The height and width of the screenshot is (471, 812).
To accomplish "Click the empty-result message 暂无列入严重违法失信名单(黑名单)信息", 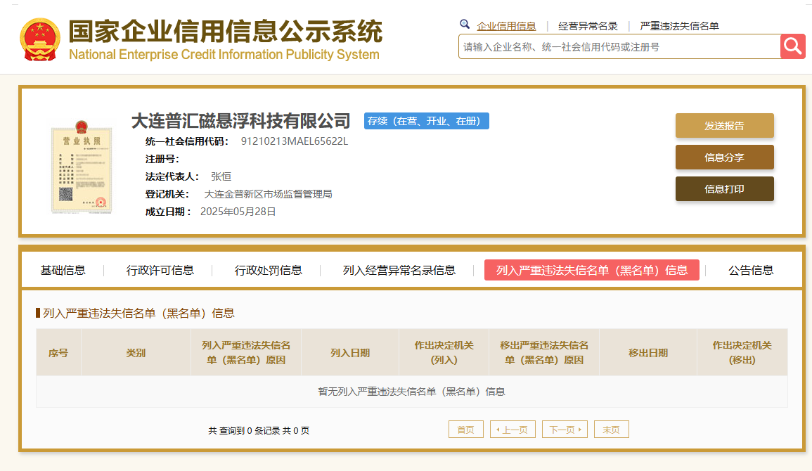I will pyautogui.click(x=412, y=392).
